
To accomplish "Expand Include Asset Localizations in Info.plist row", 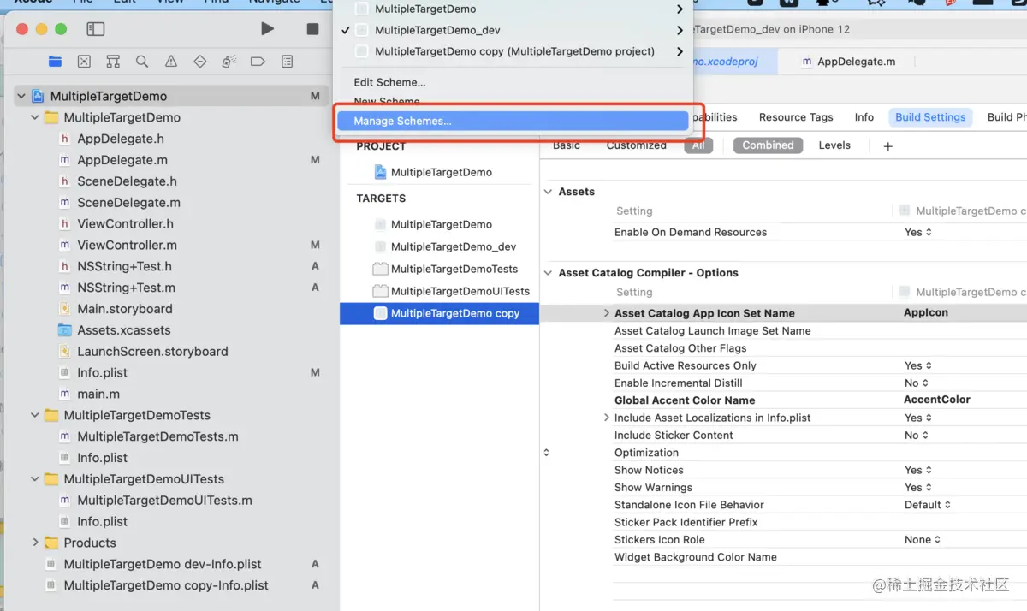I will [607, 418].
